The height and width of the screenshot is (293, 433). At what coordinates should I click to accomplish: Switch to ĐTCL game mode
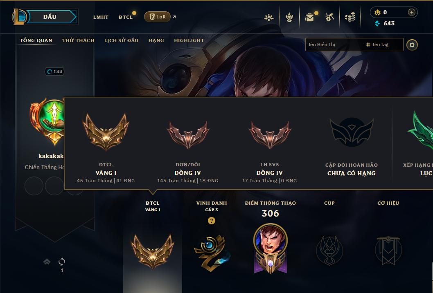pos(126,17)
